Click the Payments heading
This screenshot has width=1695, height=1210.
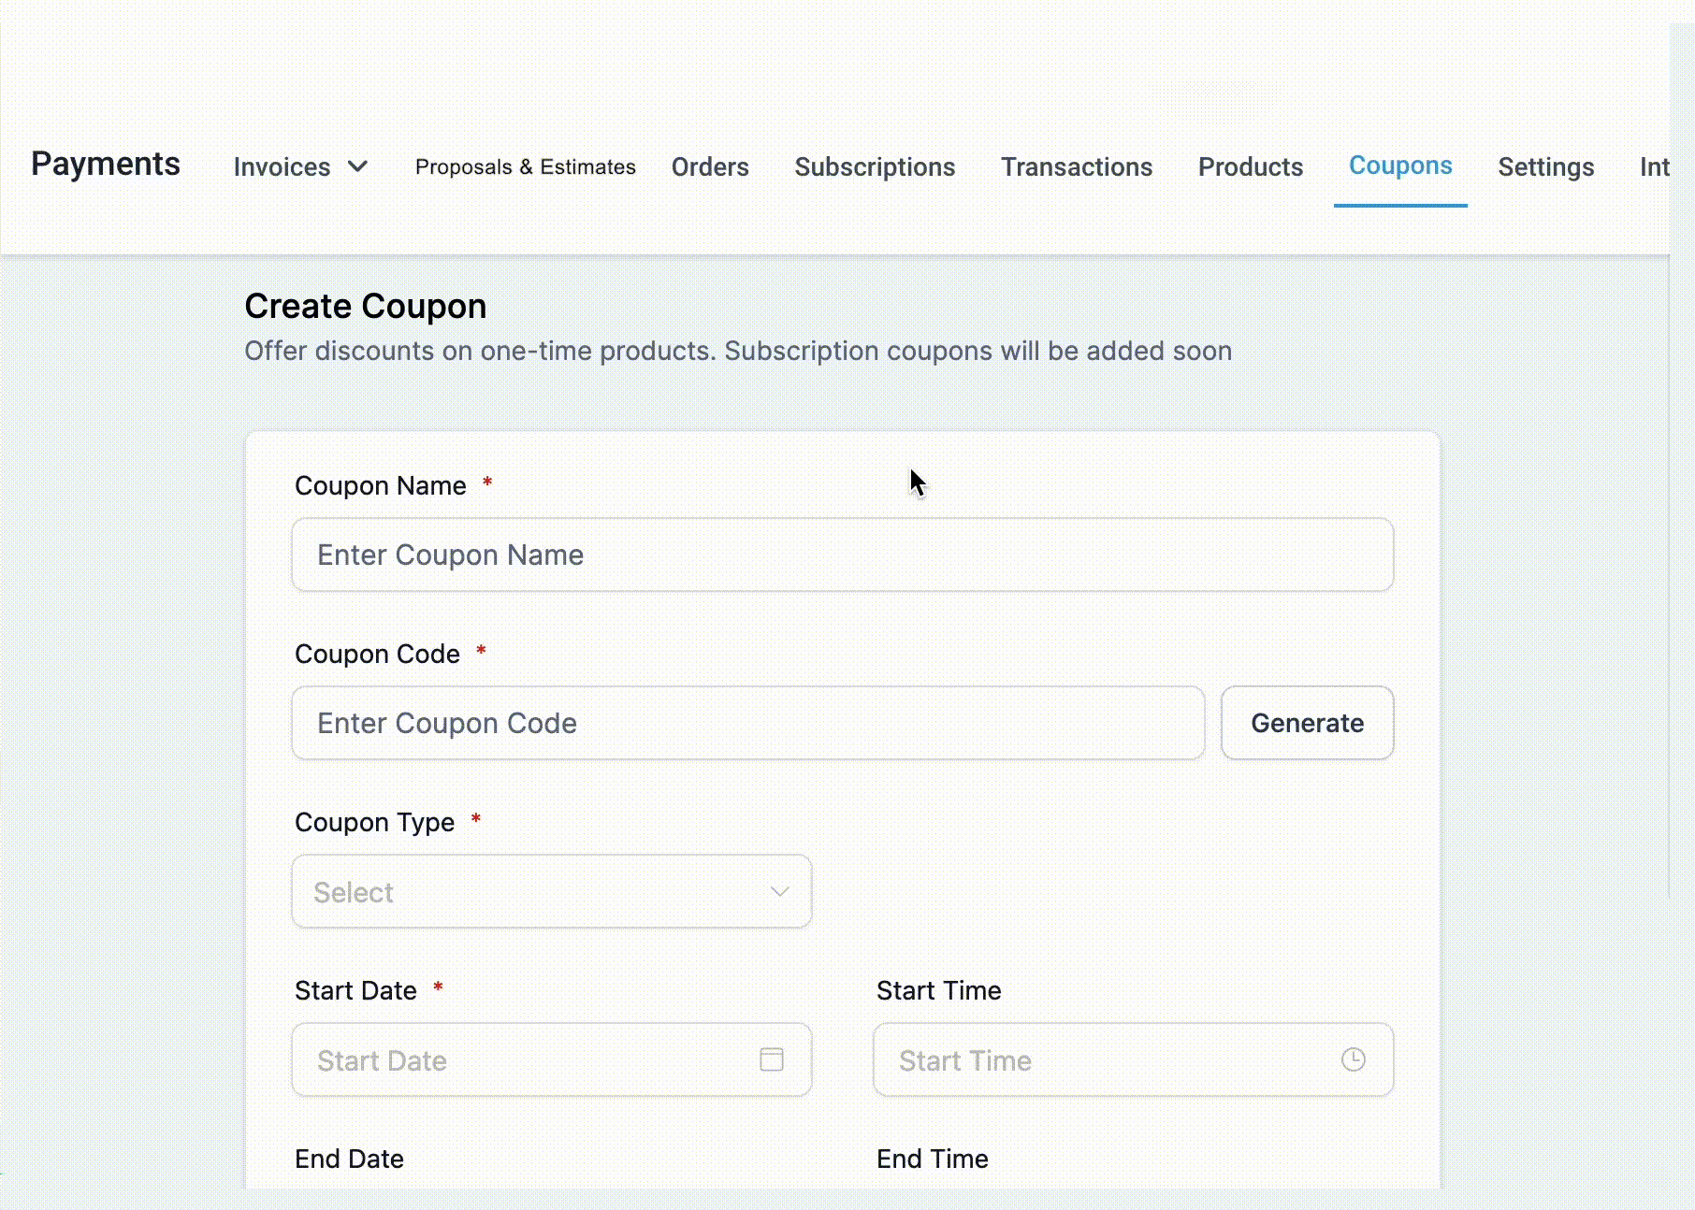(x=106, y=164)
